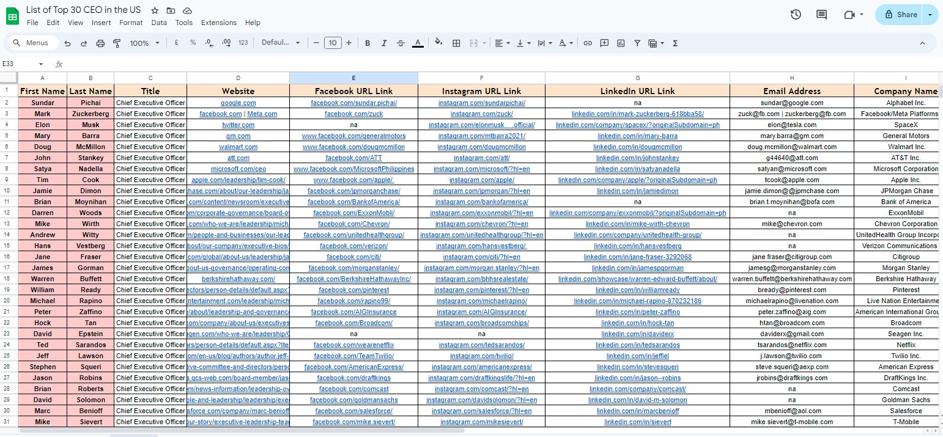Open the Extensions menu

219,23
